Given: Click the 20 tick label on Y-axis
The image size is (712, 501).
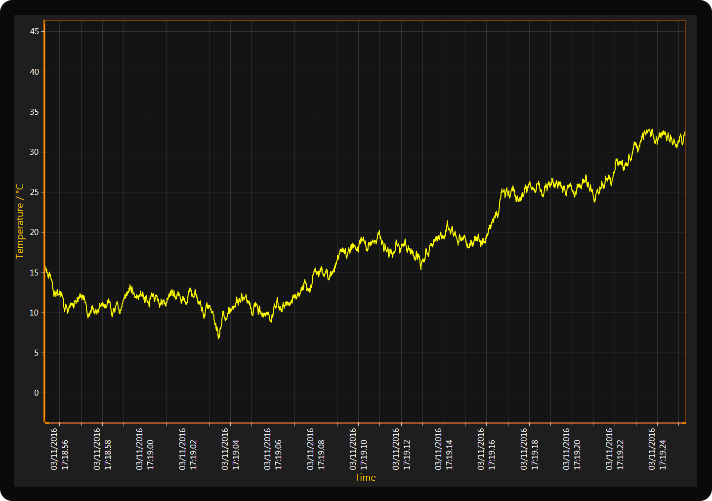Looking at the screenshot, I should coord(34,232).
